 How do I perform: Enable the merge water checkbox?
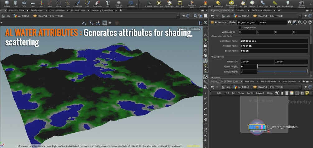(x=240, y=27)
